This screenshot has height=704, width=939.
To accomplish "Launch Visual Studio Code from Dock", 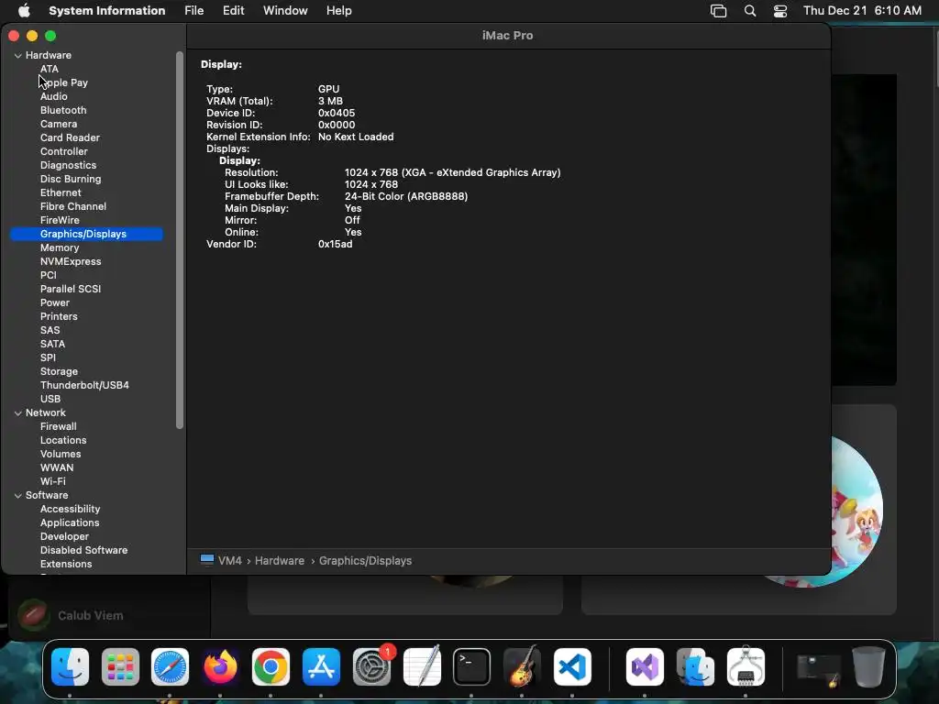I will (572, 667).
